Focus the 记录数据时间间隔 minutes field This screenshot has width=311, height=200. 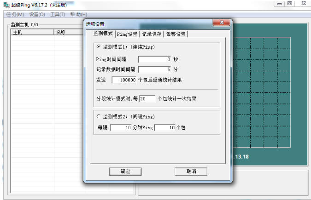154,69
